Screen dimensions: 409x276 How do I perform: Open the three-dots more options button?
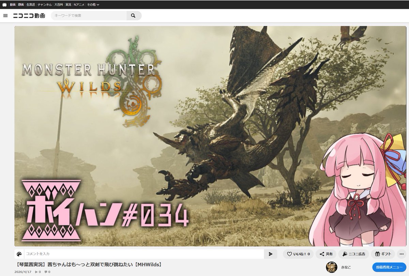402,254
